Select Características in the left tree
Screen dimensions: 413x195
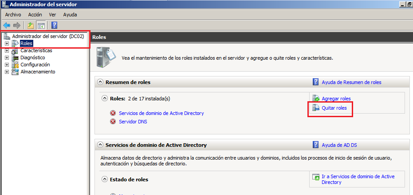click(36, 50)
